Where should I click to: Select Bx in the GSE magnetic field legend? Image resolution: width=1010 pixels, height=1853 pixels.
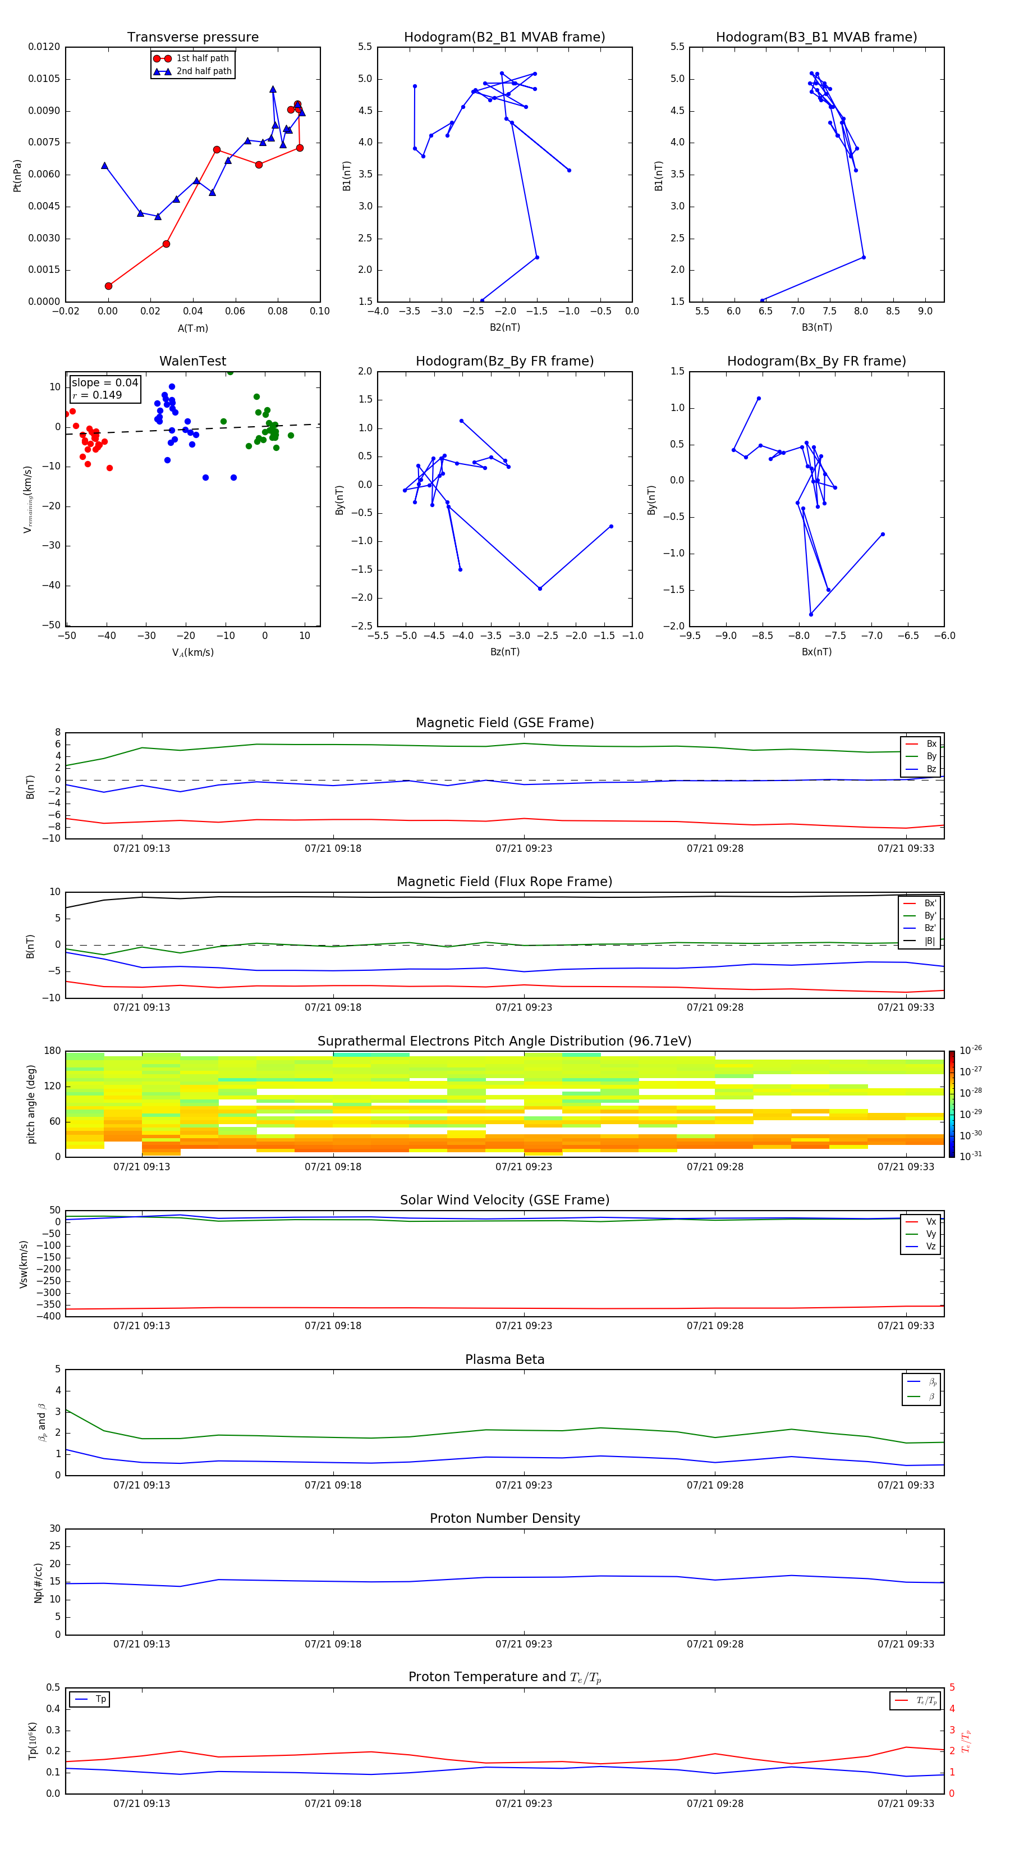coord(921,745)
